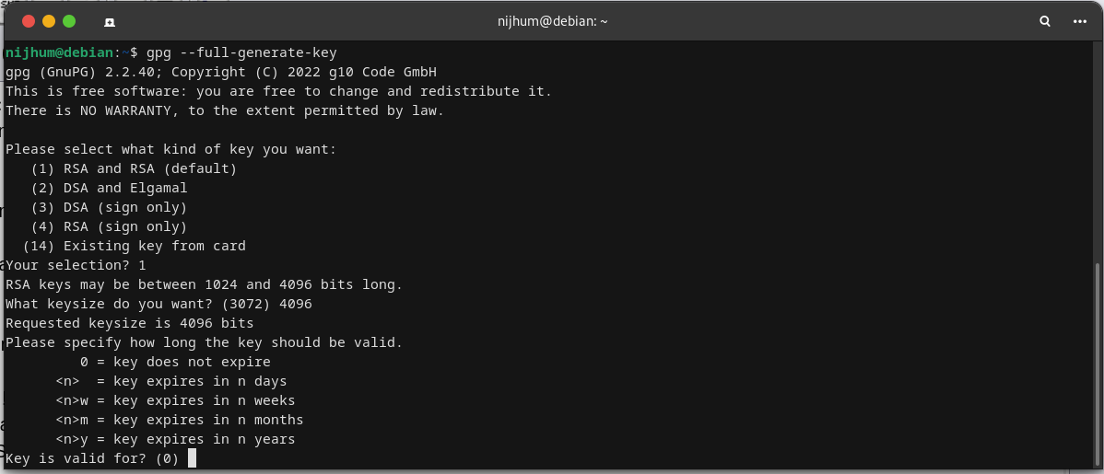
Task: Open the terminal search tool
Action: pos(1045,20)
